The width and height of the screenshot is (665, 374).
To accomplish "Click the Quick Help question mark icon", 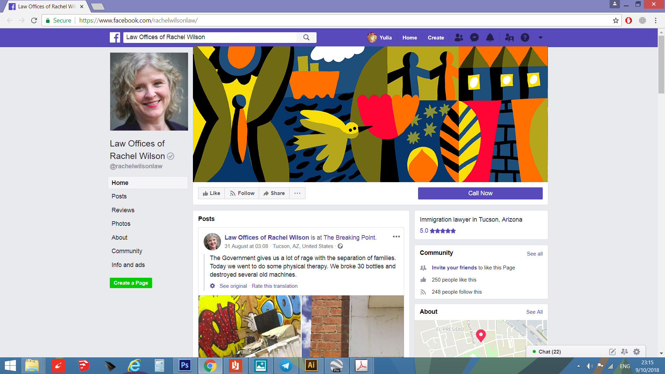I will [525, 37].
